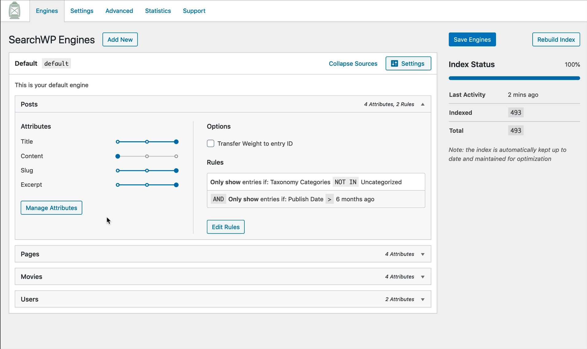
Task: Click the '4 Attributes' text in Pages row
Action: pyautogui.click(x=400, y=254)
